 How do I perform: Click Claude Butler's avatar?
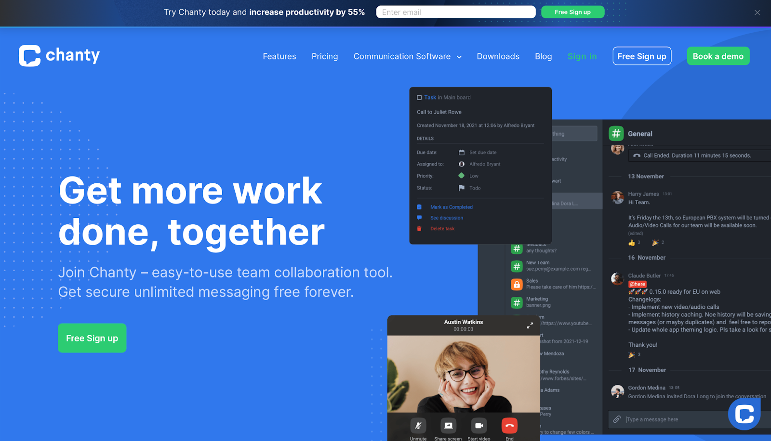pos(617,279)
